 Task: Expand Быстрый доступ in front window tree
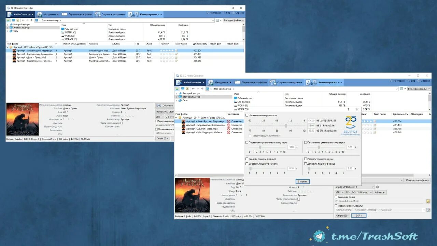pos(177,93)
